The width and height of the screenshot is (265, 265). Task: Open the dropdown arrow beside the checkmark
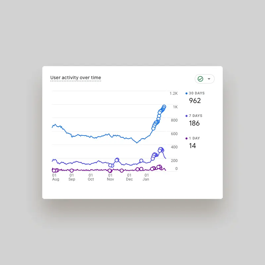(x=209, y=79)
